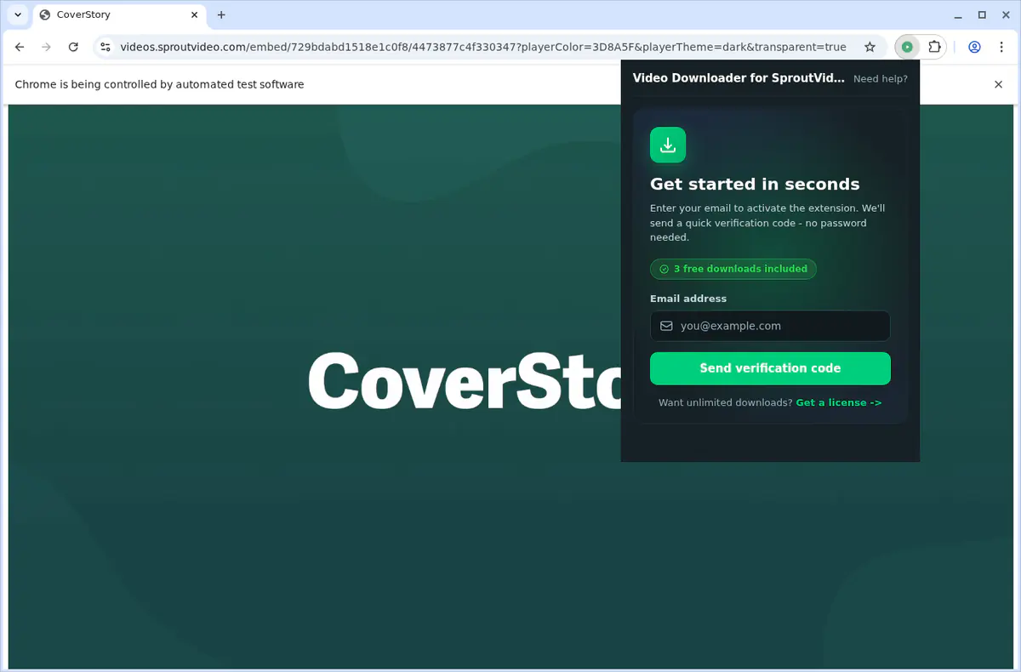Open Chrome's three-dot menu

tap(1001, 47)
